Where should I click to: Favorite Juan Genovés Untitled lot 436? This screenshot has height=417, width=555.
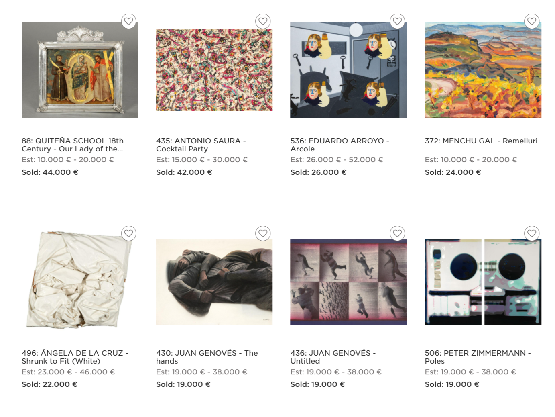pos(397,233)
